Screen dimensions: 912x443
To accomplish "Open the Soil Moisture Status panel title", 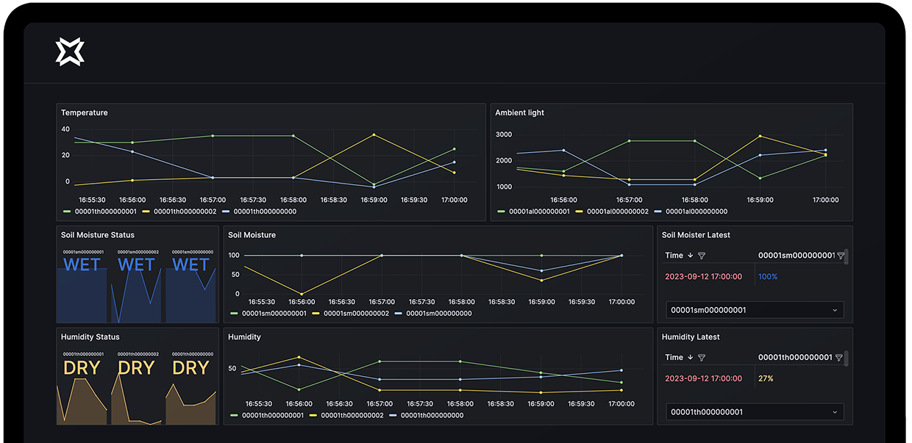I will click(x=98, y=235).
